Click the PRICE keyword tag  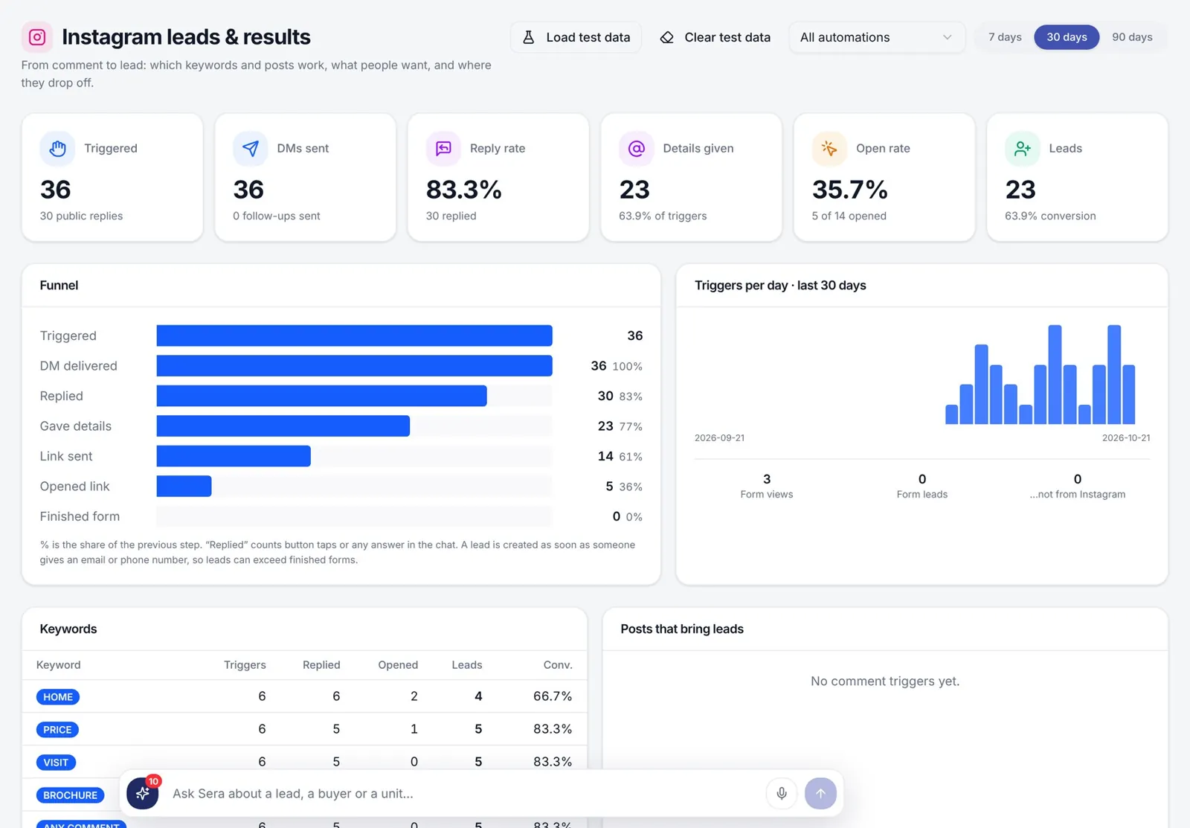(x=57, y=730)
